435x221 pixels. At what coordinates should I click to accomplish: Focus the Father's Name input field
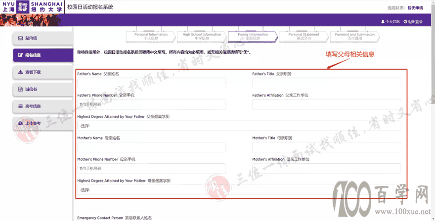[x=151, y=83]
